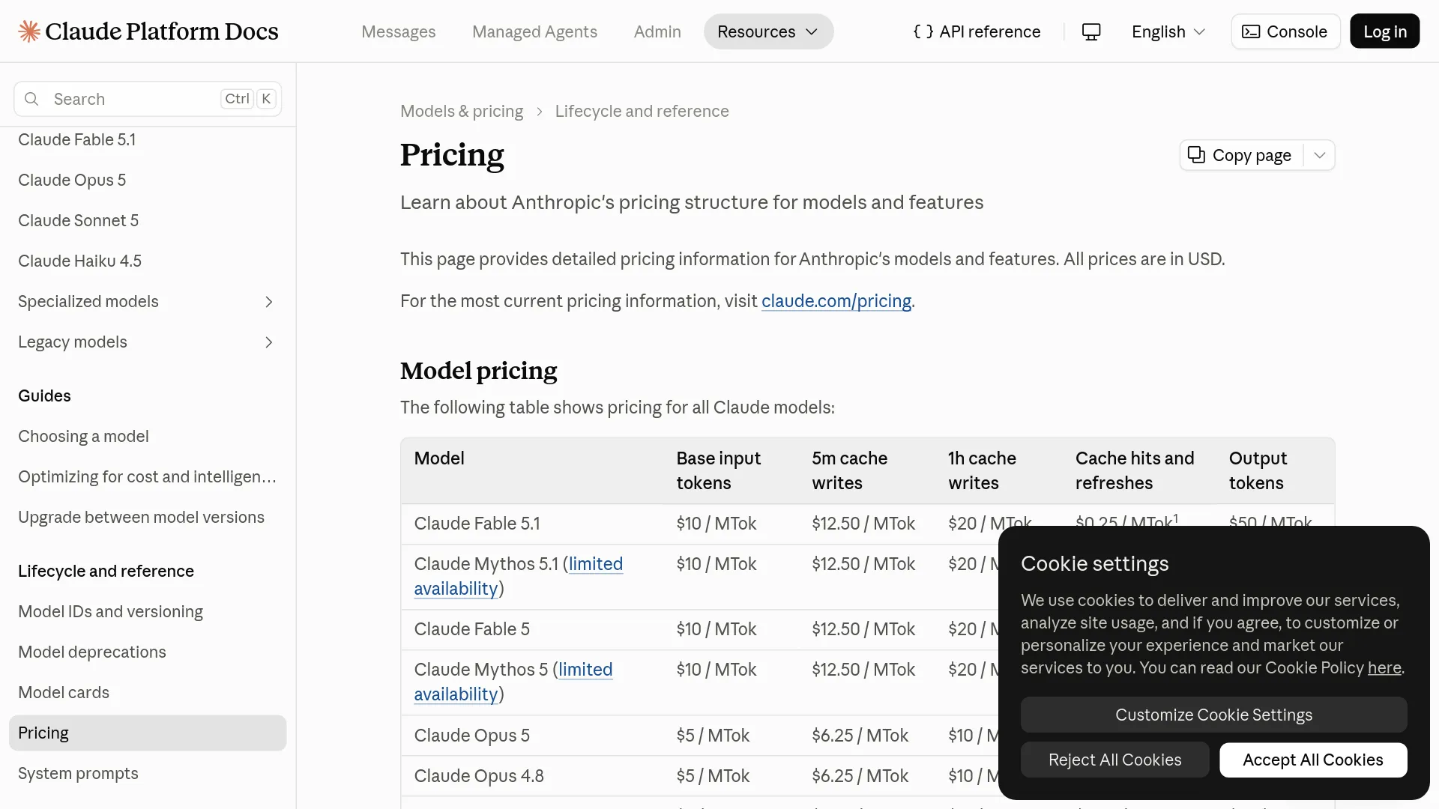Click the Copy page clipboard icon

[x=1196, y=155]
